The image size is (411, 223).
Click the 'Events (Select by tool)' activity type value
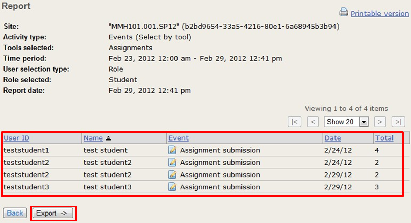pyautogui.click(x=150, y=37)
